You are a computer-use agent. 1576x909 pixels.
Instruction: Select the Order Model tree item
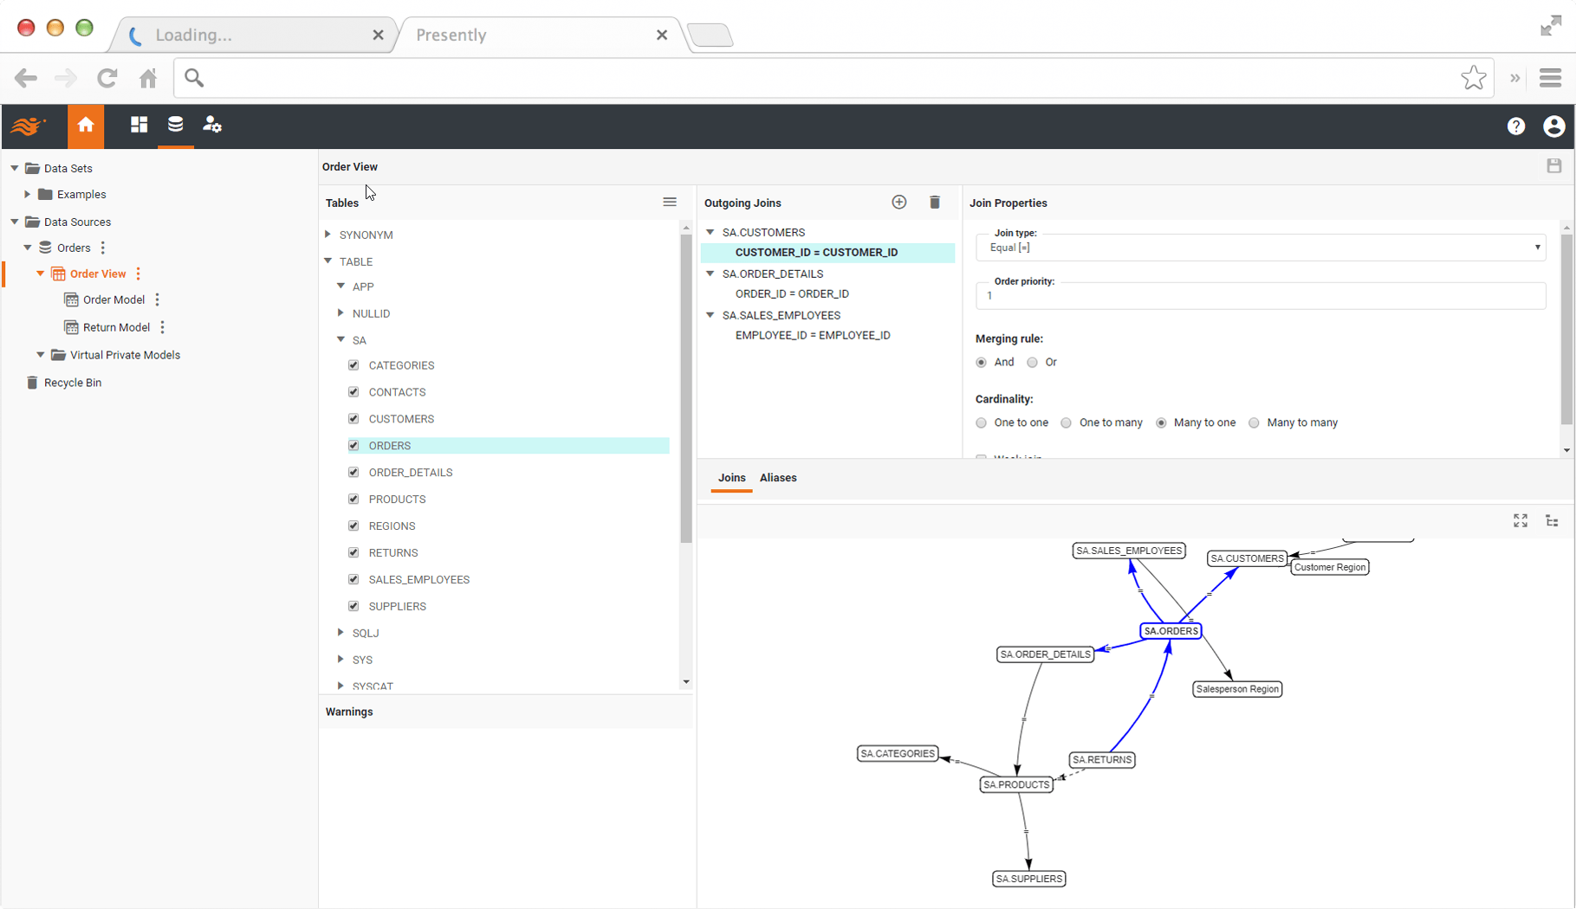tap(113, 300)
